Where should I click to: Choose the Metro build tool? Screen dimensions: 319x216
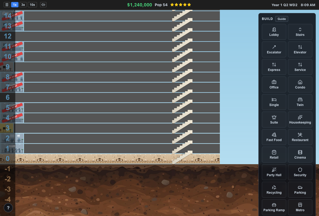pyautogui.click(x=300, y=207)
